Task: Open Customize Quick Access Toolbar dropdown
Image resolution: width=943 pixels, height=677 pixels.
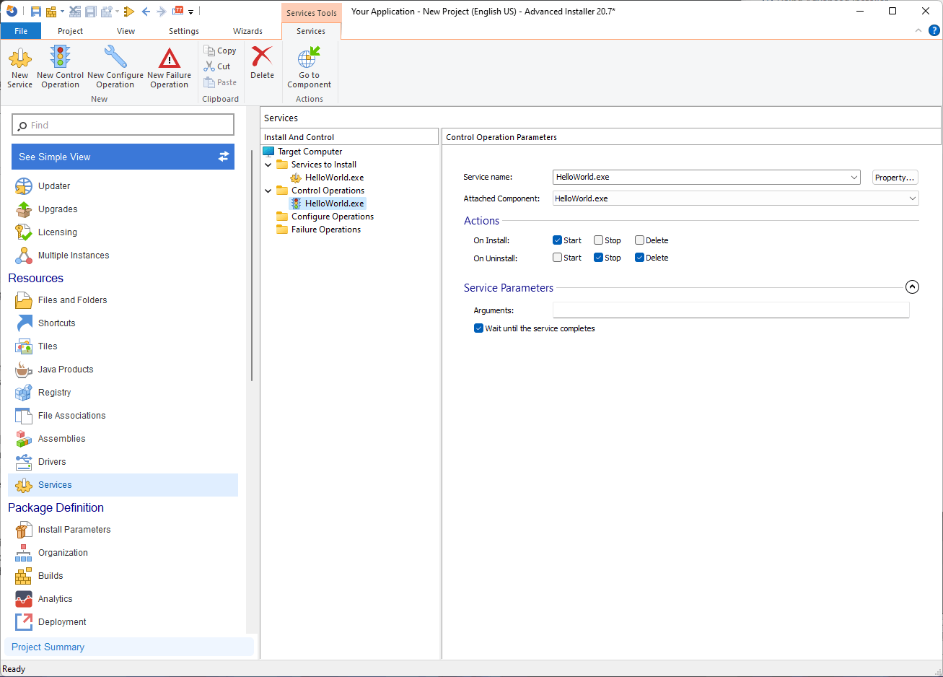Action: 191,12
